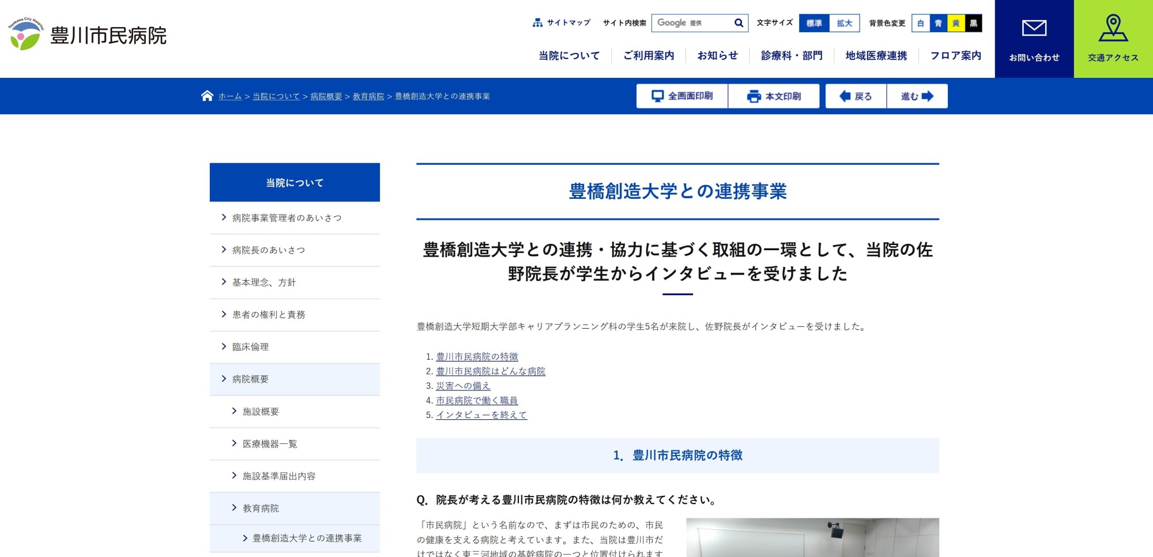Click the サイトマップ link text
This screenshot has width=1153, height=557.
coord(568,22)
